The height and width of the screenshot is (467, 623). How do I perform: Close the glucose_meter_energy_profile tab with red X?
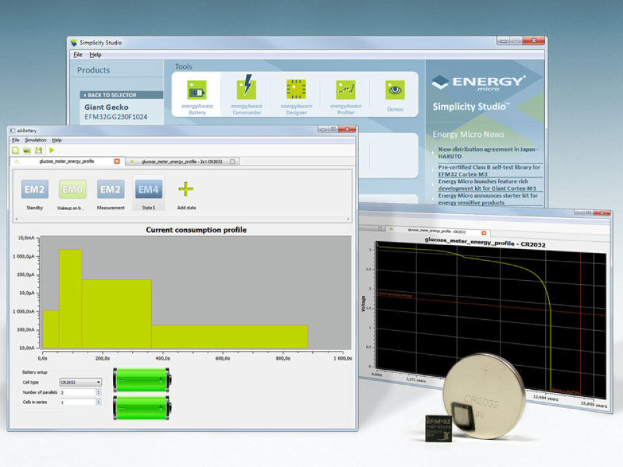point(117,162)
